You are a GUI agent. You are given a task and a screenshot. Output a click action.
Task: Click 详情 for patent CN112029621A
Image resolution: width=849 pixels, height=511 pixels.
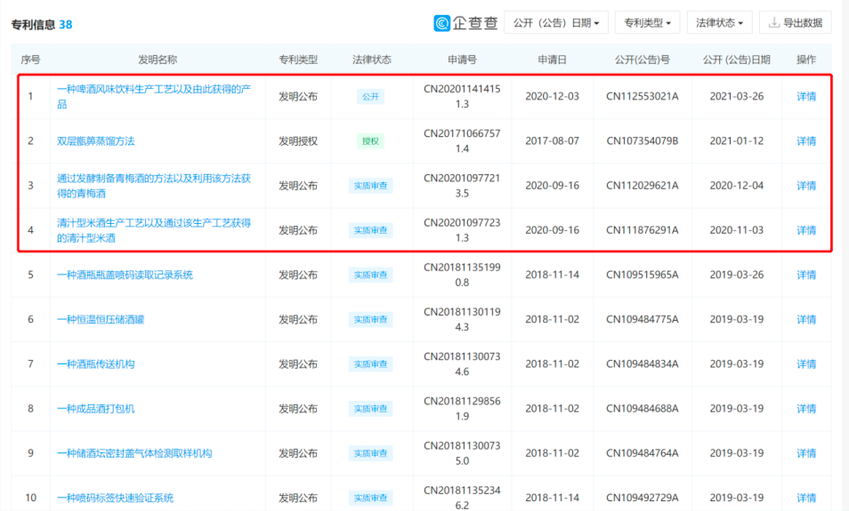click(x=806, y=186)
